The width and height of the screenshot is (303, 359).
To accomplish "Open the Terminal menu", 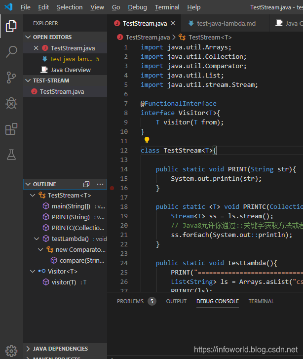I will click(x=167, y=7).
